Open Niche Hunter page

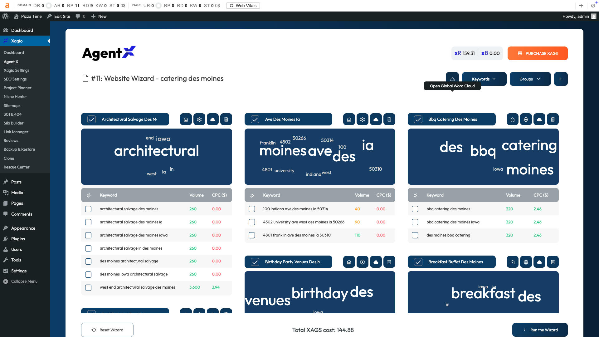(15, 96)
